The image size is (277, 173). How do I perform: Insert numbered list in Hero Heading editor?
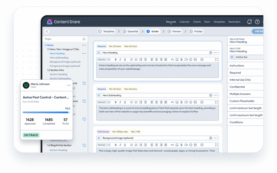[x=136, y=60]
